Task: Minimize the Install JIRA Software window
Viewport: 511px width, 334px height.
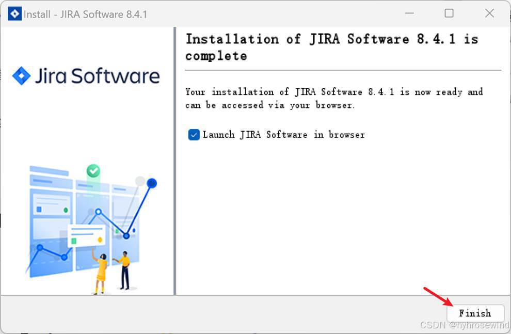Action: 409,13
